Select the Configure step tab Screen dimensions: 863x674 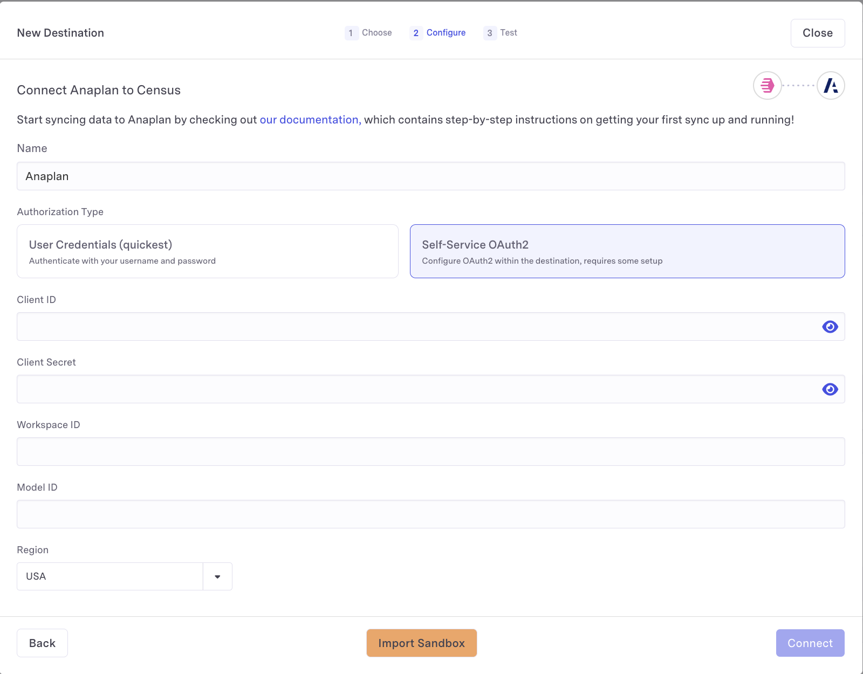tap(438, 33)
